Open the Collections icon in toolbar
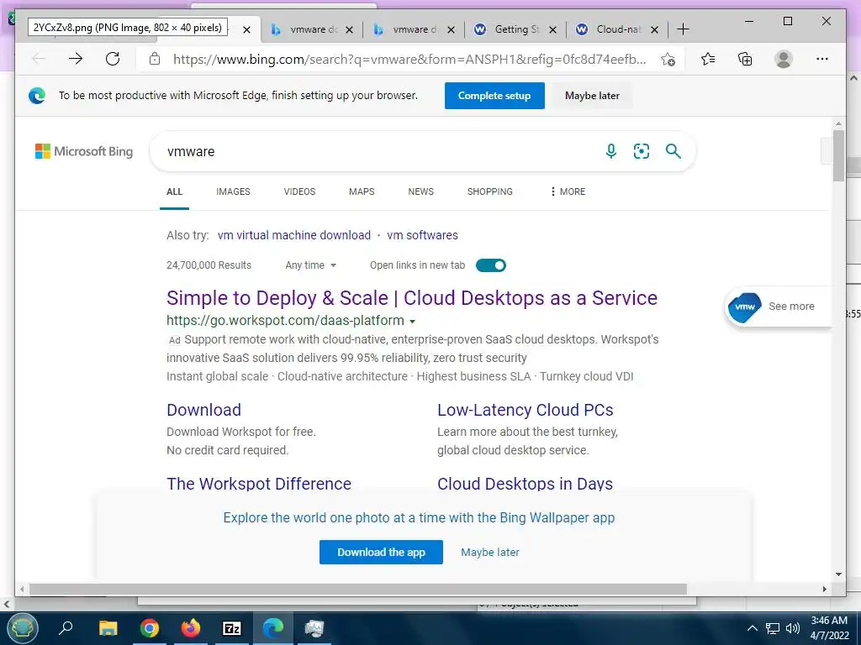This screenshot has height=645, width=861. click(745, 59)
